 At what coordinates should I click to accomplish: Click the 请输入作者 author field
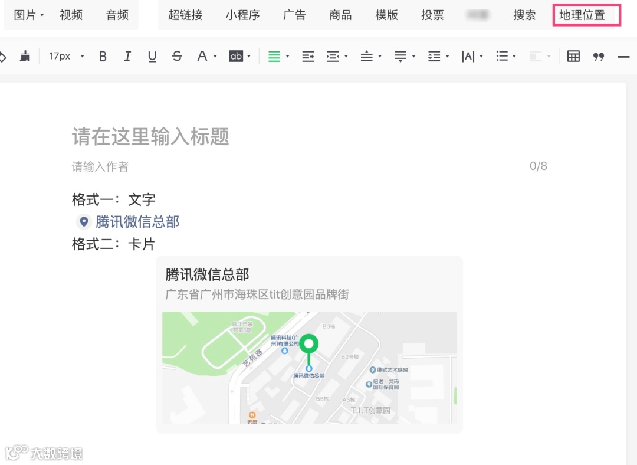point(100,166)
